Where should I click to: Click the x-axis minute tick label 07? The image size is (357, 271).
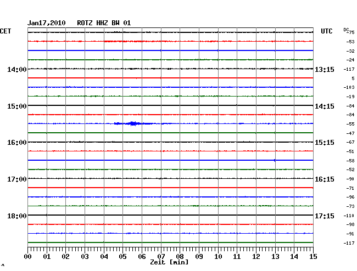tap(161, 257)
